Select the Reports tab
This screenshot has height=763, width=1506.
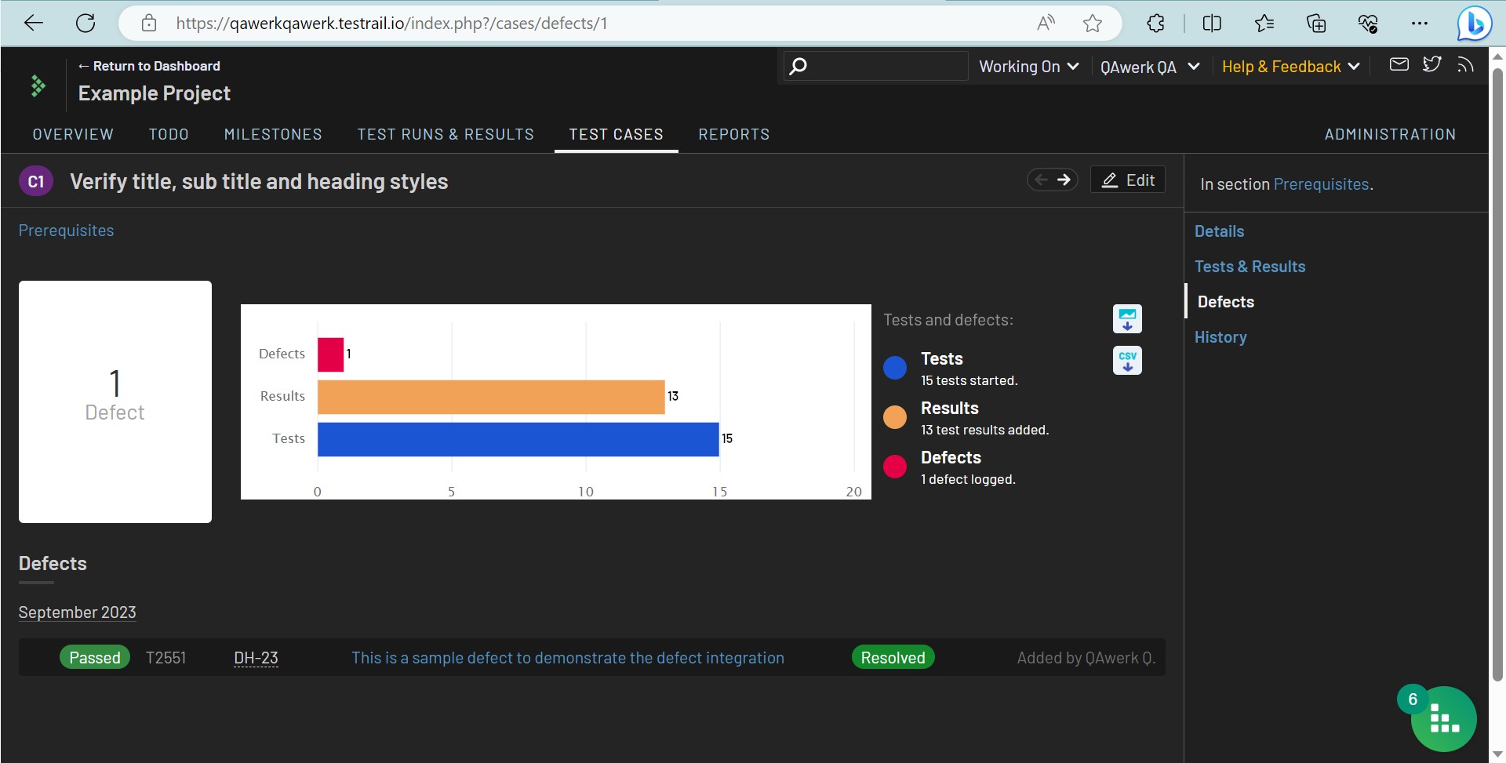[x=734, y=134]
